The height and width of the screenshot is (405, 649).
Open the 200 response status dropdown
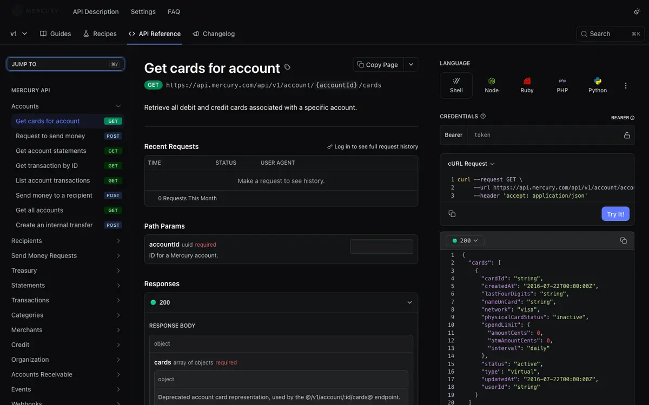tap(465, 241)
